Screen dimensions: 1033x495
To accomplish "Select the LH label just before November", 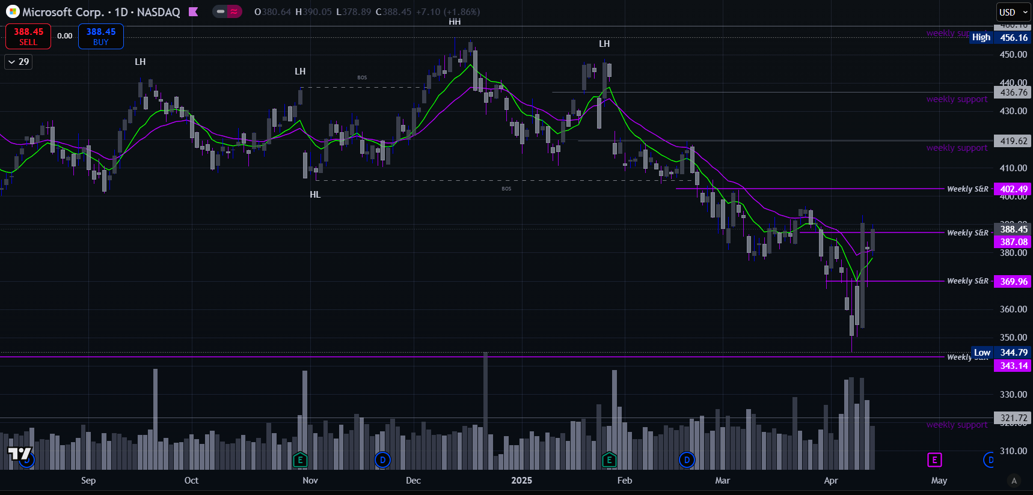I will tap(300, 71).
